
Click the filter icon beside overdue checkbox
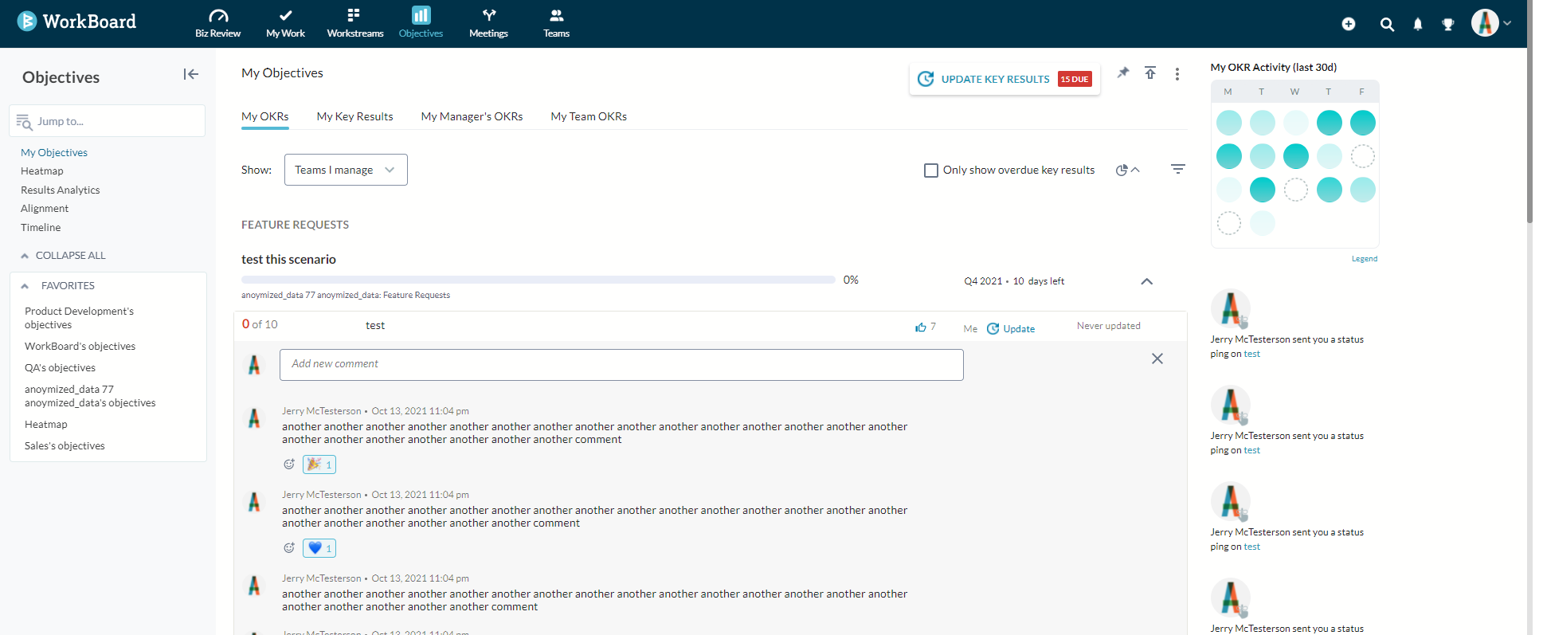point(1177,169)
